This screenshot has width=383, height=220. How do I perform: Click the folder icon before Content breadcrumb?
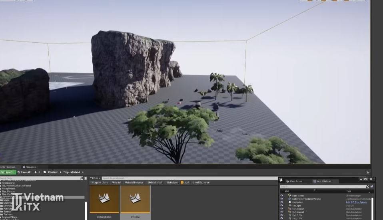pyautogui.click(x=45, y=172)
